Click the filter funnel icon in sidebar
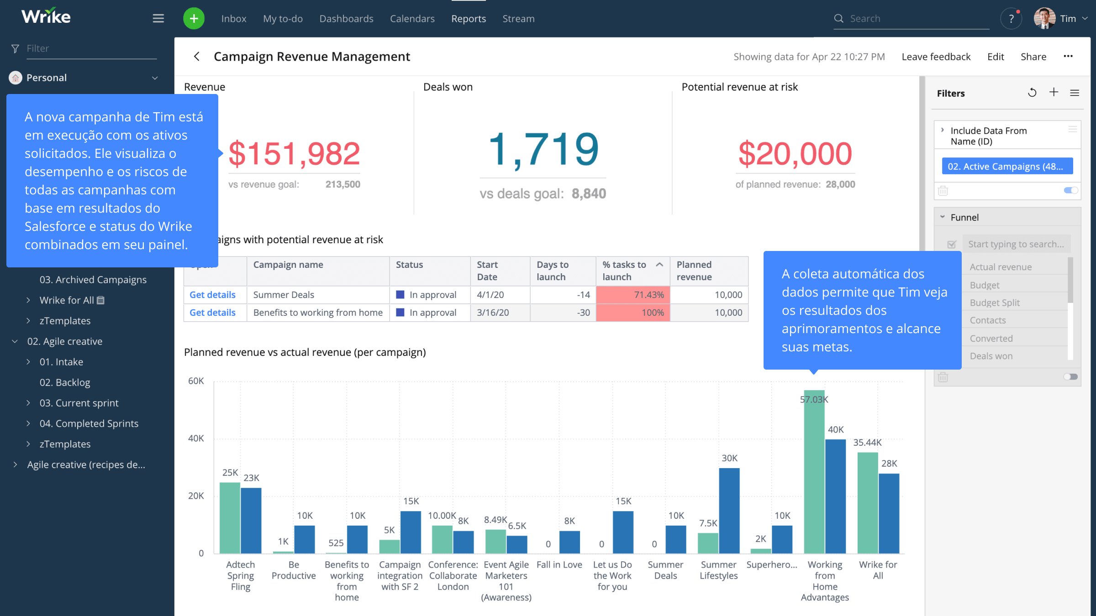The height and width of the screenshot is (616, 1096). pyautogui.click(x=15, y=48)
